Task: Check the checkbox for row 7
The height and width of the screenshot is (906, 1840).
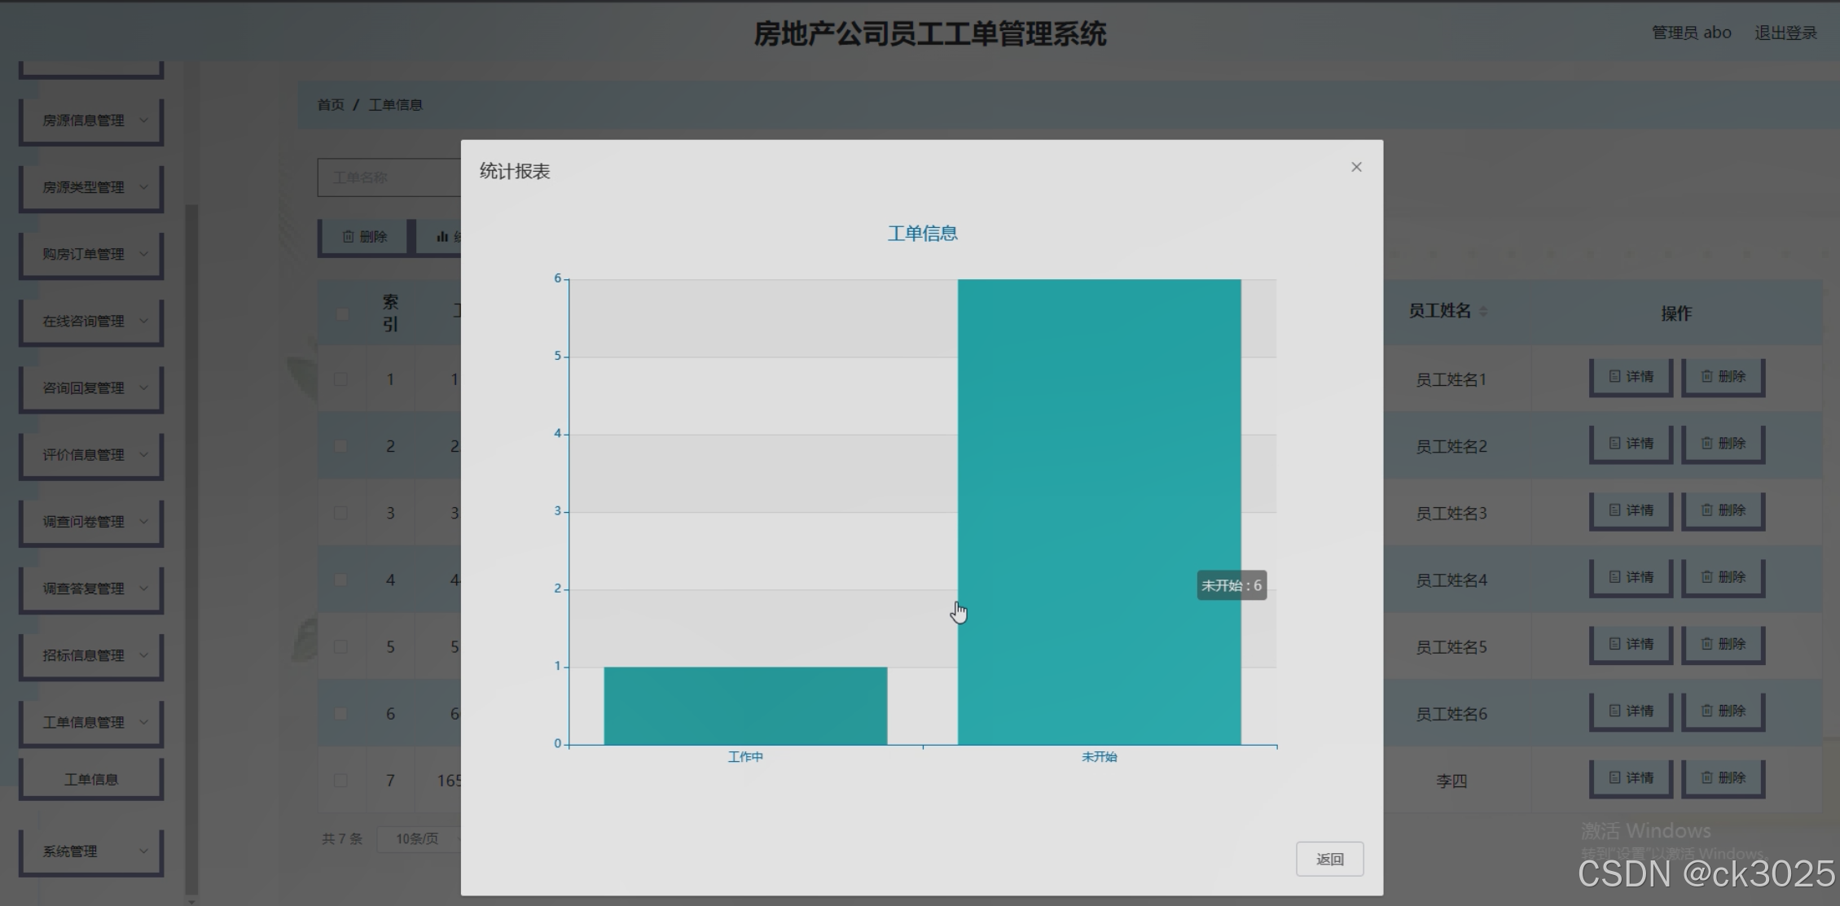Action: tap(340, 781)
